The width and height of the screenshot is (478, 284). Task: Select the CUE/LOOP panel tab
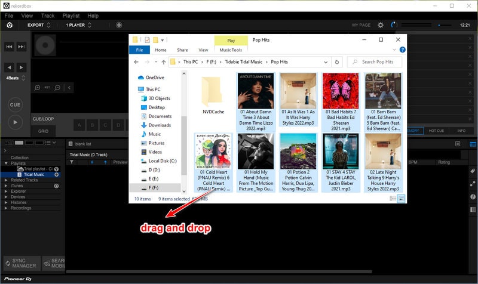(x=43, y=119)
